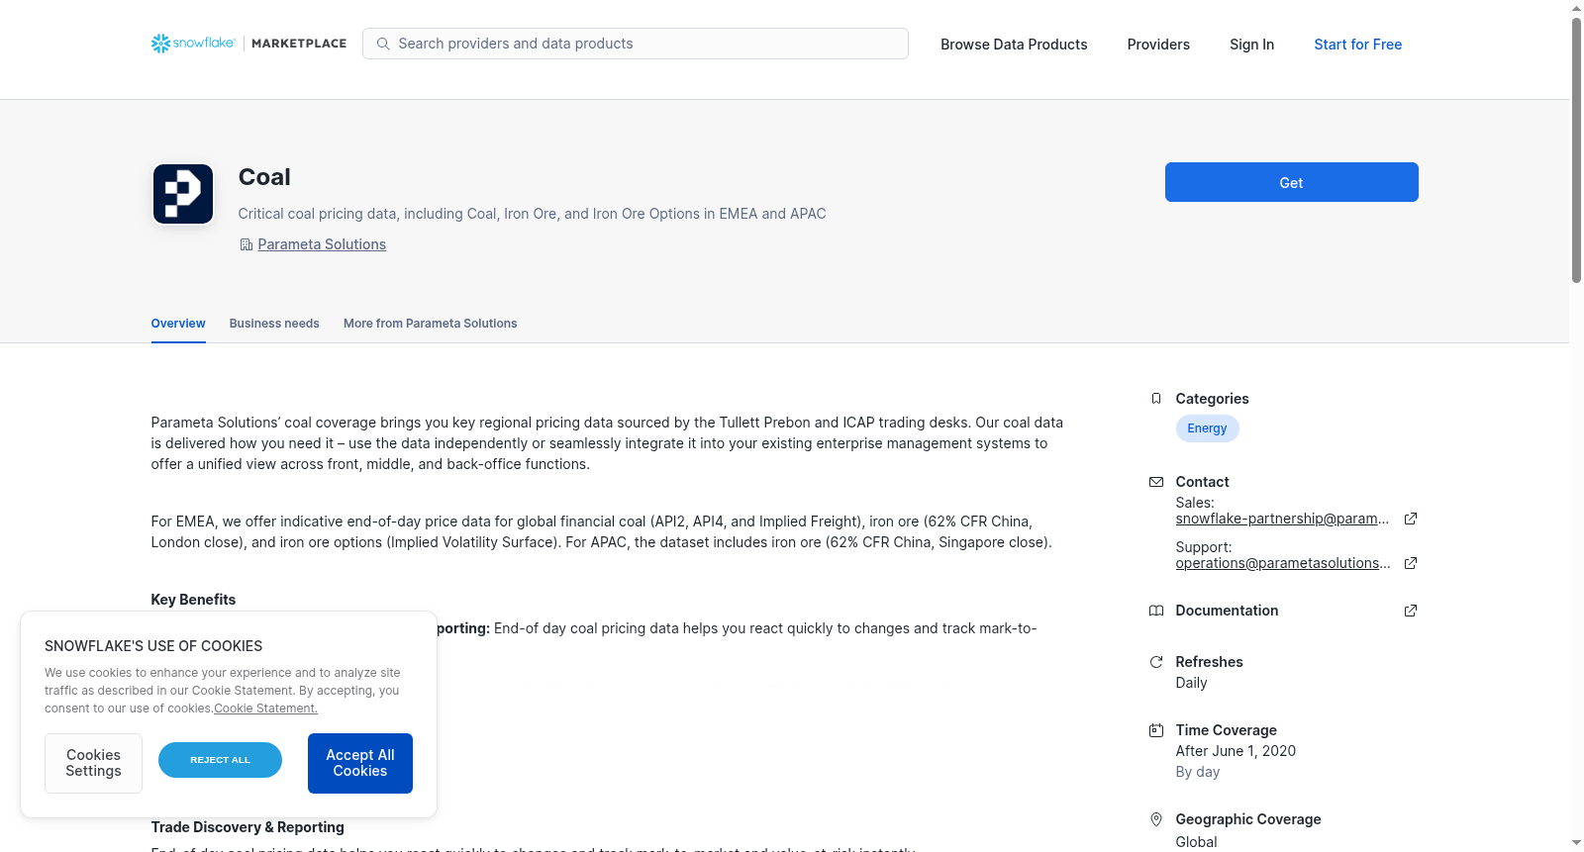This screenshot has height=852, width=1584.
Task: Focus the search providers and data products field
Action: 636,44
